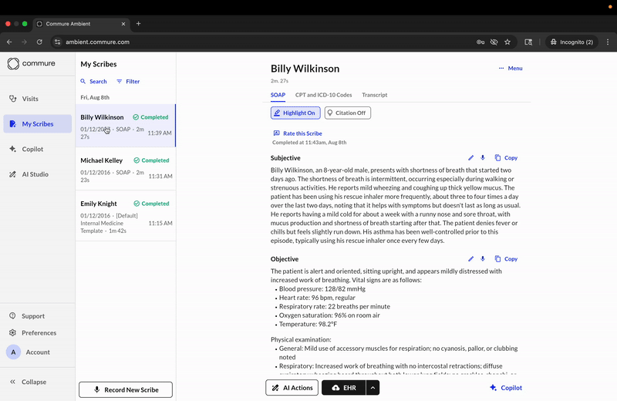The height and width of the screenshot is (401, 617).
Task: Select the Emily Knight scribe entry
Action: [126, 216]
